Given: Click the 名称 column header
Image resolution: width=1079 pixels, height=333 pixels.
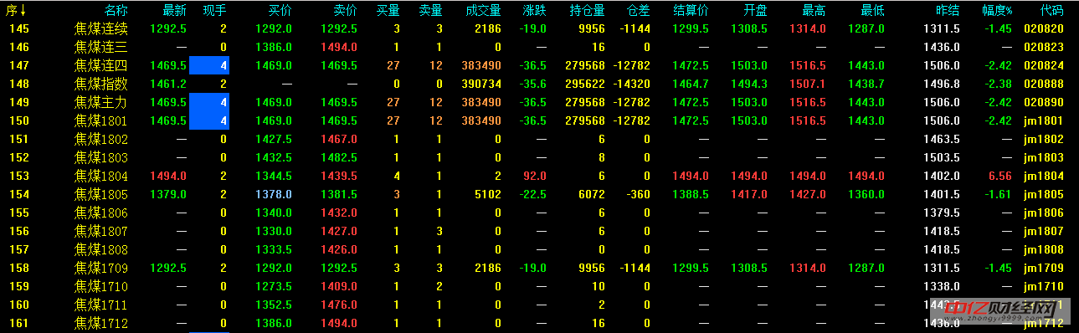Looking at the screenshot, I should pos(116,10).
